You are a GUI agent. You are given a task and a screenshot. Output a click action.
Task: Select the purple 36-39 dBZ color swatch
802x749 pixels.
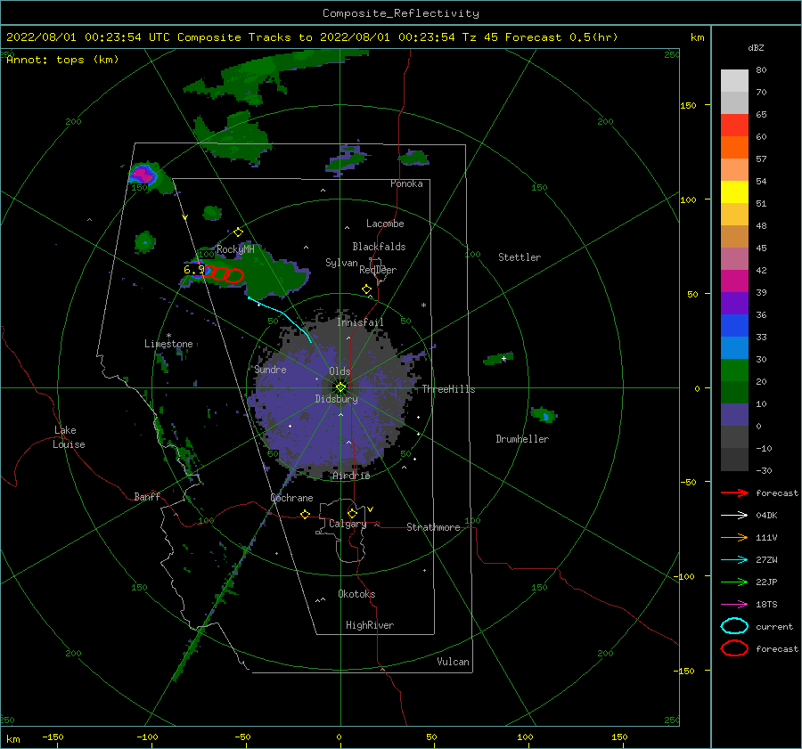click(734, 303)
